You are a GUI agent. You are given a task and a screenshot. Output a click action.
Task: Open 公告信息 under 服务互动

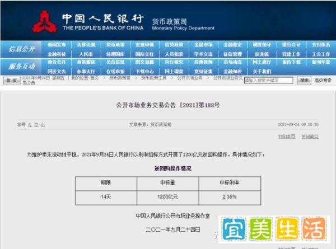click(115, 62)
